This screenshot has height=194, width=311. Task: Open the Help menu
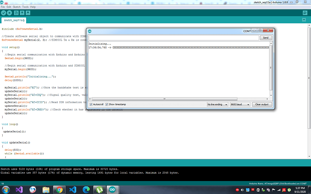tap(33, 7)
